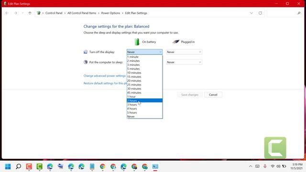
Task: Go to Power Options breadcrumb
Action: click(110, 13)
